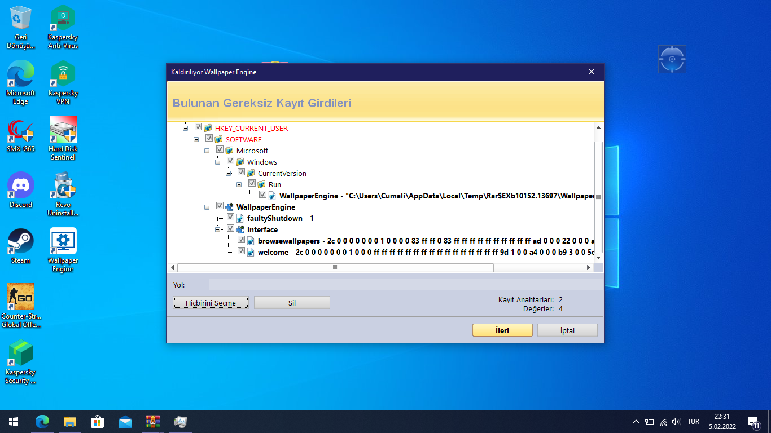Click the Yol path field
Screen dimensions: 771x433
[406, 285]
